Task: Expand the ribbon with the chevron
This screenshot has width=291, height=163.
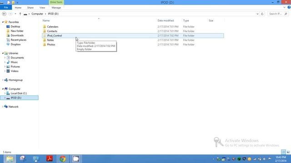Action: tap(284, 8)
